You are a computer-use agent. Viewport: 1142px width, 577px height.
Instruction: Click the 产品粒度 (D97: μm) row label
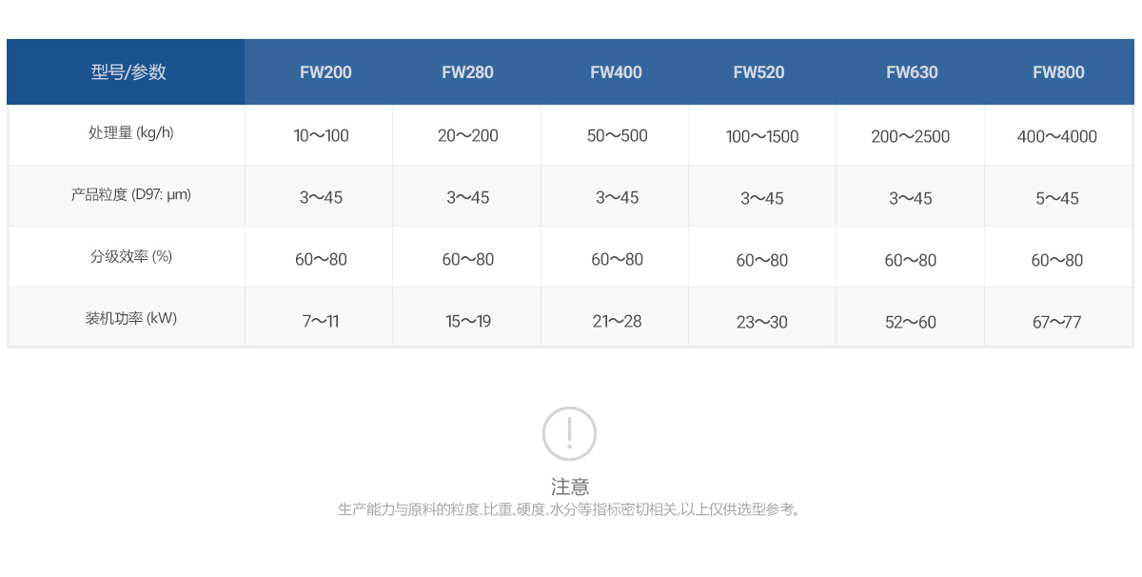[131, 195]
